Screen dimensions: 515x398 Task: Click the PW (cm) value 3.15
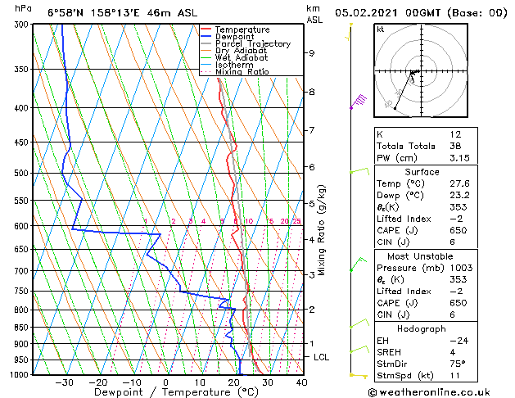click(x=460, y=158)
